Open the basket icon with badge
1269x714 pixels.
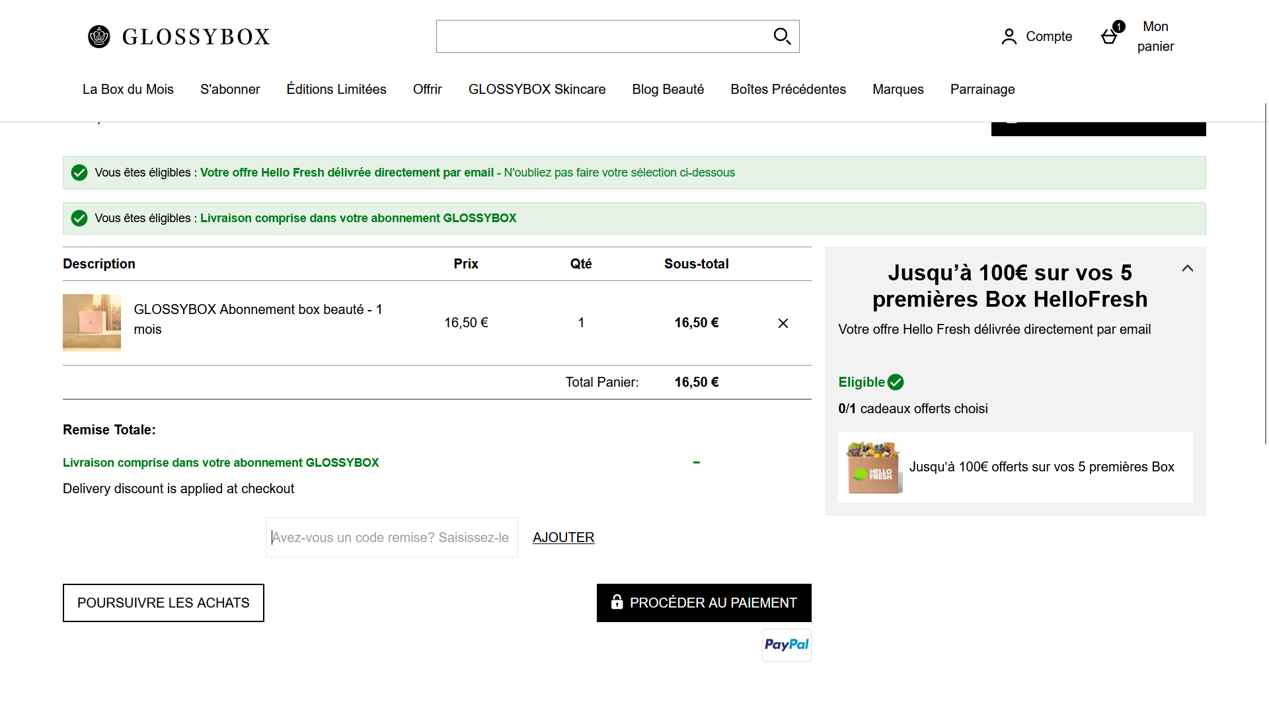[x=1112, y=33]
